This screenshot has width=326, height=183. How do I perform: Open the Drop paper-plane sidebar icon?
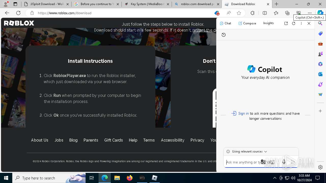pos(320,95)
